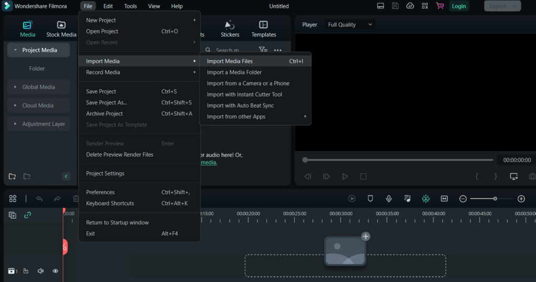Click the zoom in plus icon

pyautogui.click(x=521, y=198)
